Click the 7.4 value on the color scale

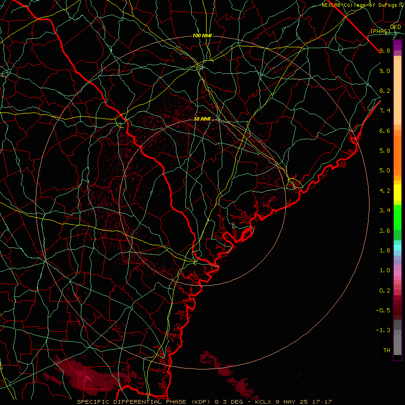tap(385, 111)
